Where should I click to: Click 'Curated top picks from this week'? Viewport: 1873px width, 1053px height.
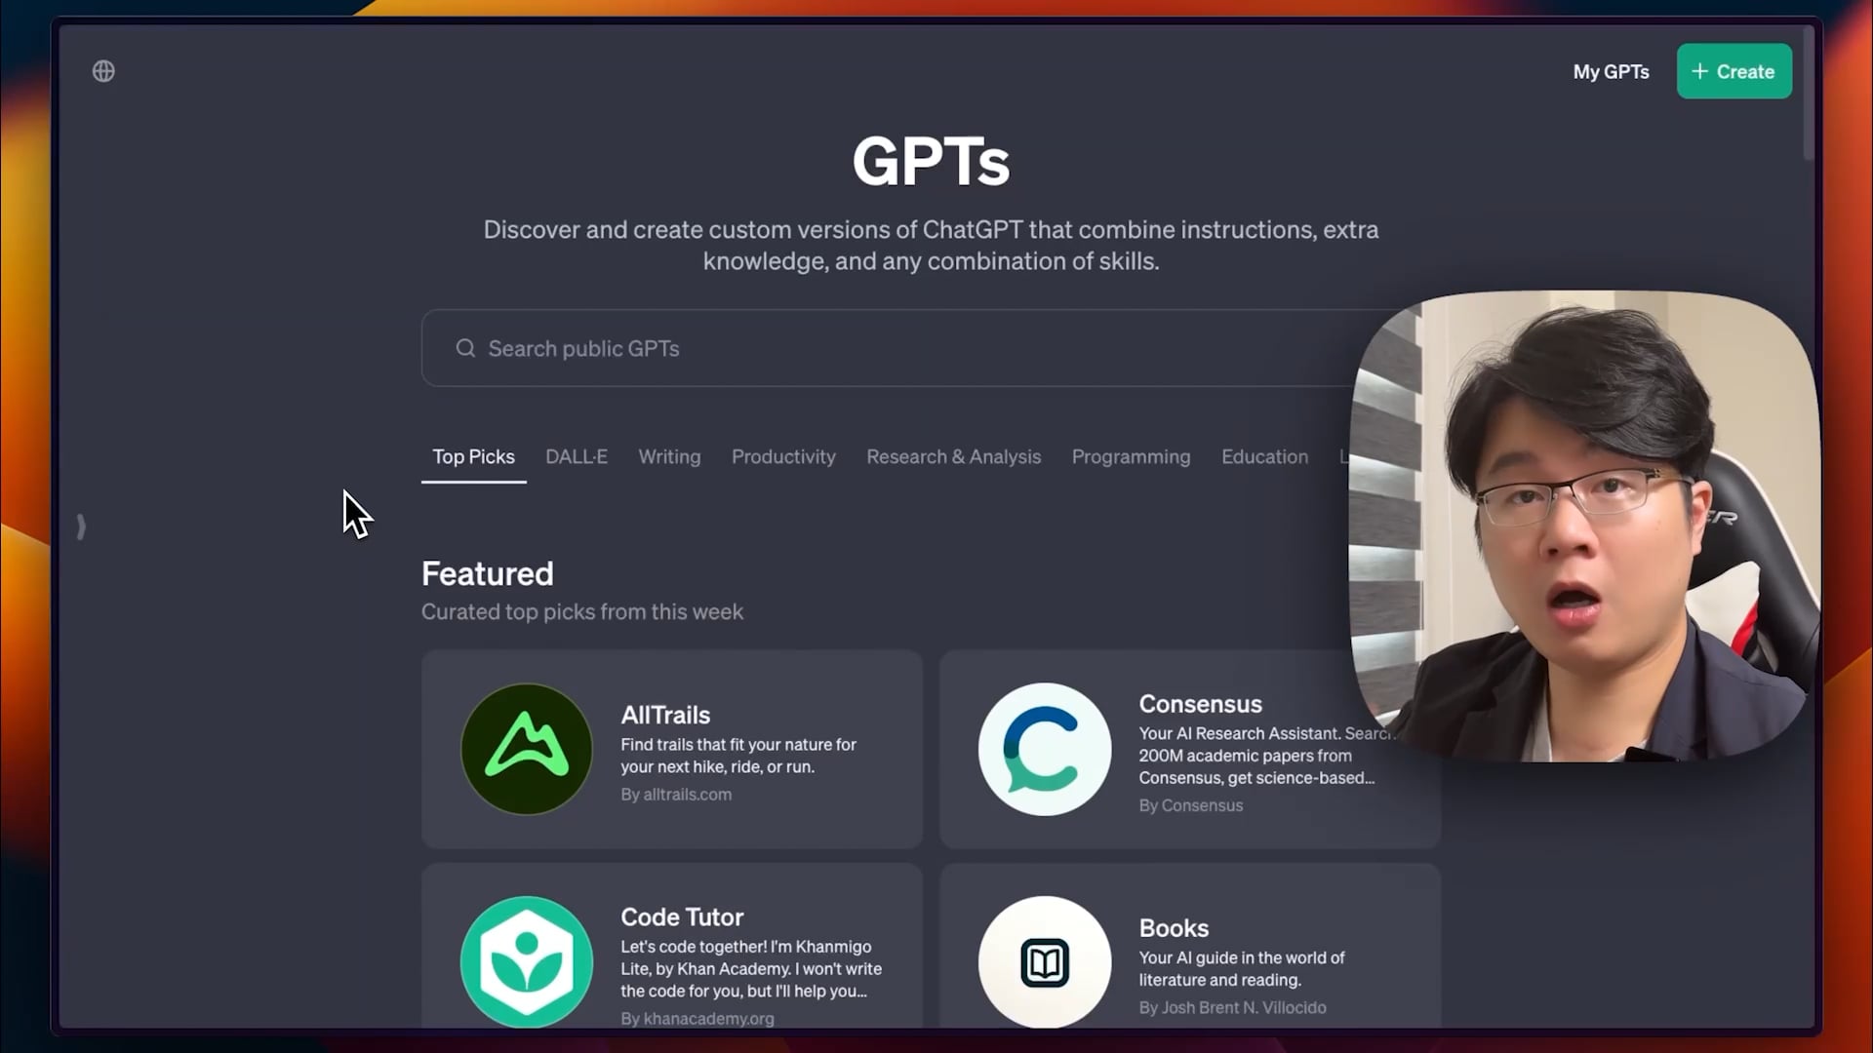point(581,611)
